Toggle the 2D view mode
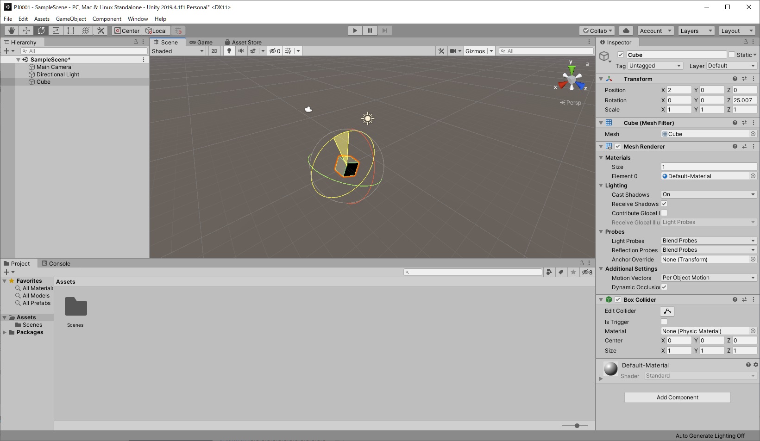Image resolution: width=760 pixels, height=441 pixels. pyautogui.click(x=214, y=51)
